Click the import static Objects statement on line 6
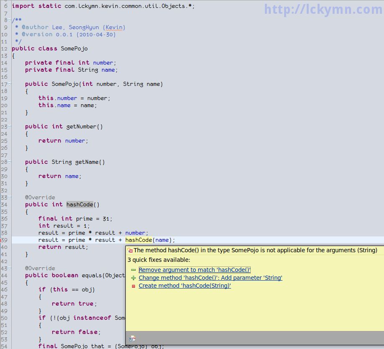This screenshot has width=384, height=349. coord(103,6)
